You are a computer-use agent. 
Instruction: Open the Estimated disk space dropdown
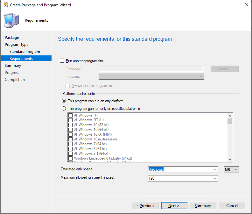click(215, 170)
